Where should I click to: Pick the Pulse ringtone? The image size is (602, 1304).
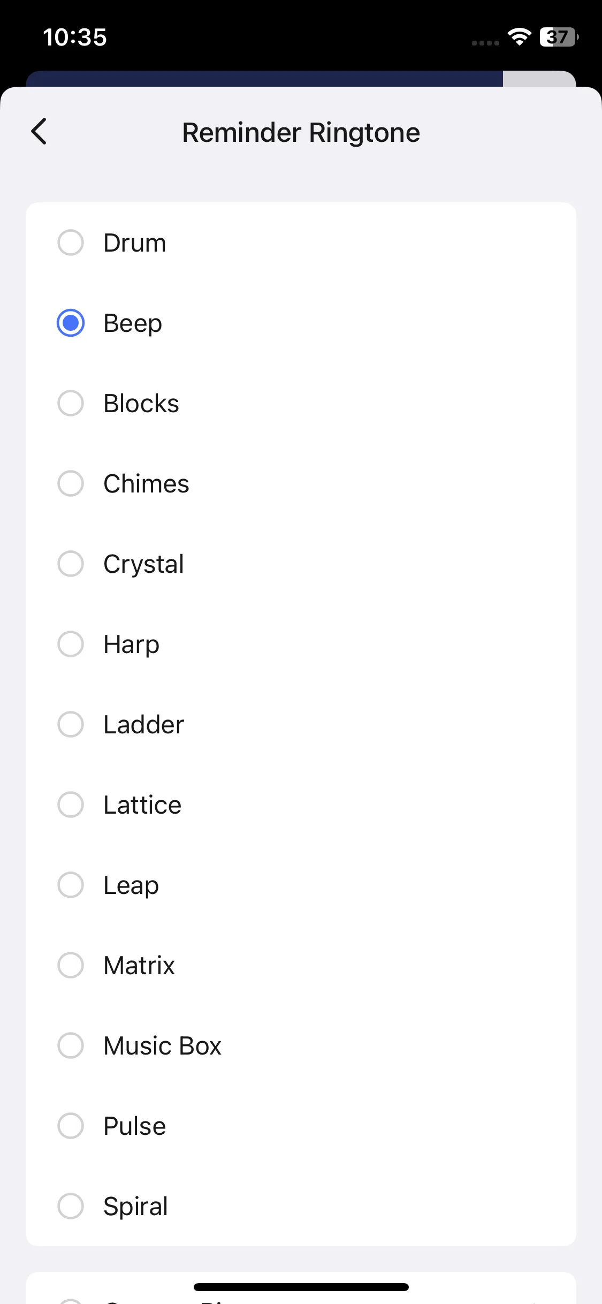point(71,1126)
